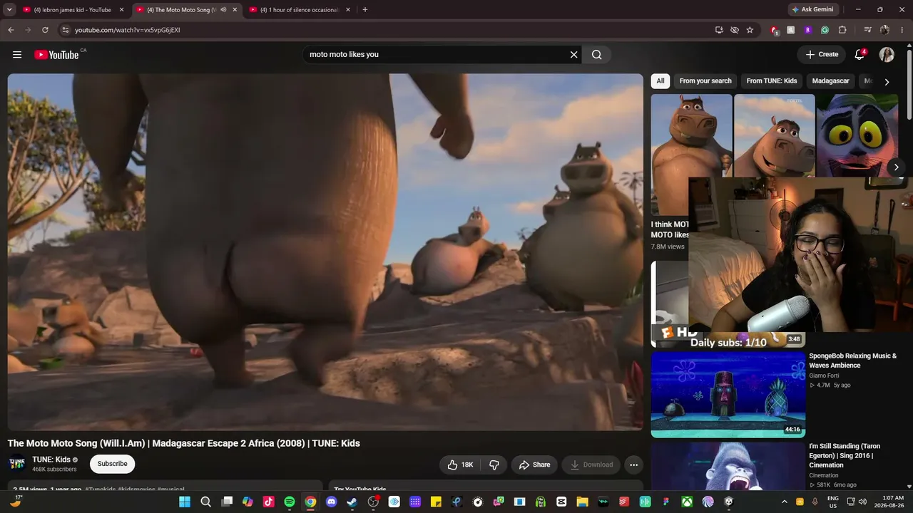Image resolution: width=913 pixels, height=513 pixels.
Task: Open Chrome three-dot menu
Action: tap(902, 30)
